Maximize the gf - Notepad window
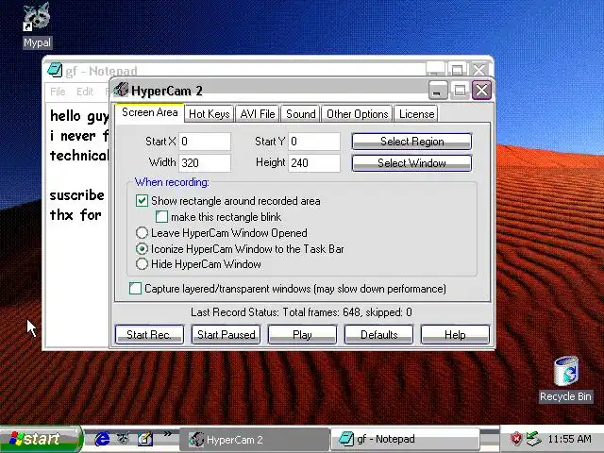The width and height of the screenshot is (604, 453). [x=457, y=69]
